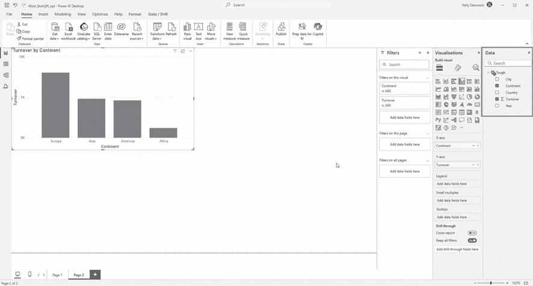Check the Country field
The width and height of the screenshot is (533, 286).
497,93
